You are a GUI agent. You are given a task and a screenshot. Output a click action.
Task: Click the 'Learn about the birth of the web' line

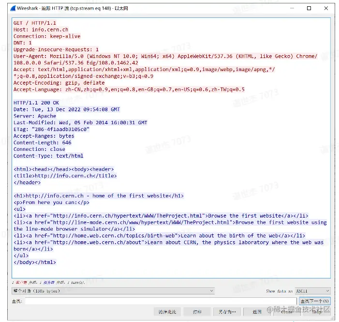point(160,235)
